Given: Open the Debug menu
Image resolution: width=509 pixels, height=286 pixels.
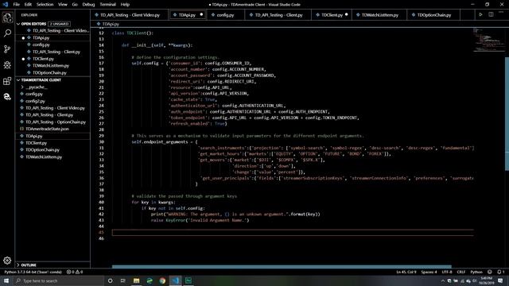Looking at the screenshot, I should [88, 5].
